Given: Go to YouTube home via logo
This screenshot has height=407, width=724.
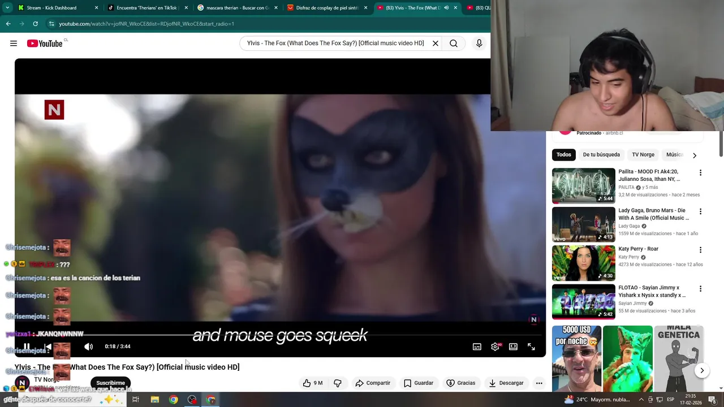Looking at the screenshot, I should 45,44.
